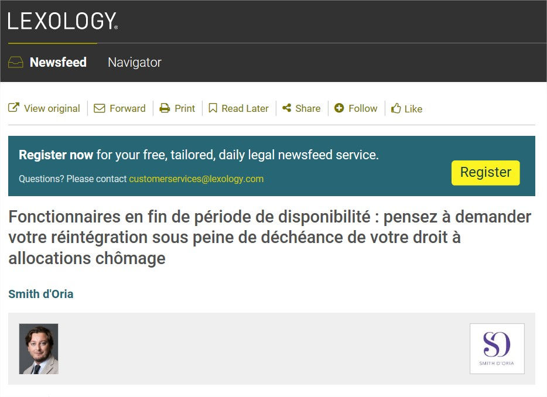This screenshot has height=397, width=547.
Task: Click the Read Later bookmark icon
Action: click(213, 108)
